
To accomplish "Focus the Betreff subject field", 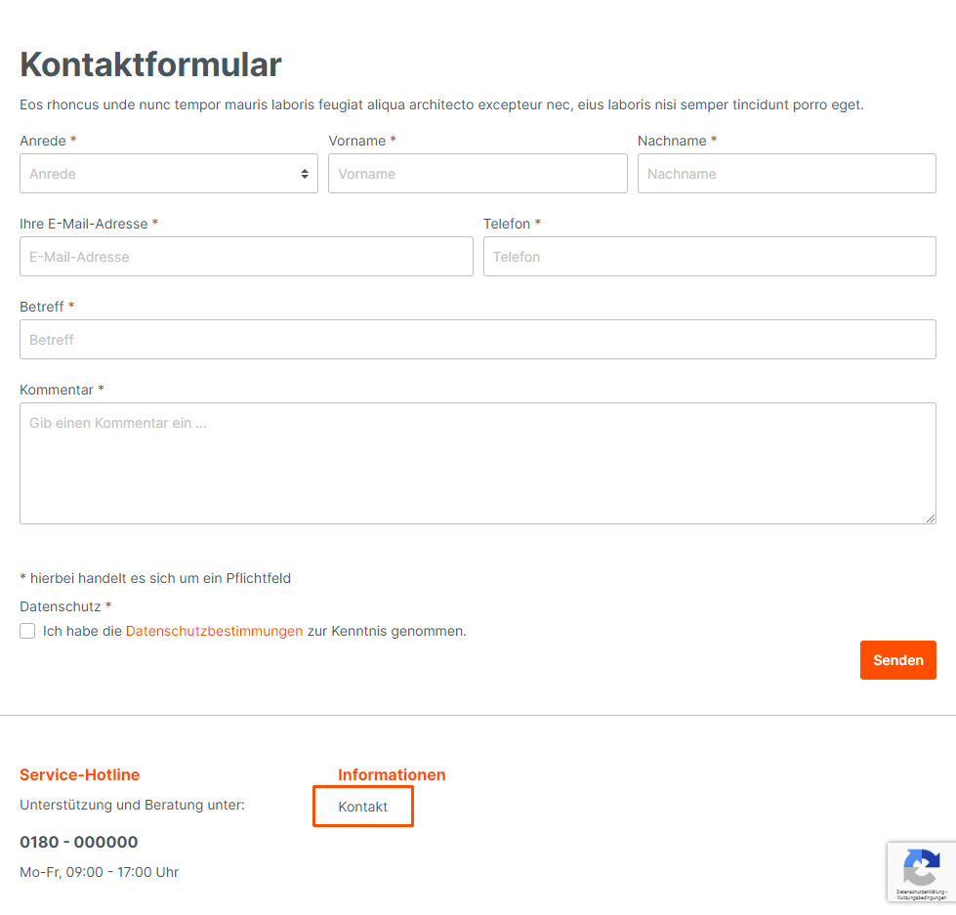I will pyautogui.click(x=478, y=340).
